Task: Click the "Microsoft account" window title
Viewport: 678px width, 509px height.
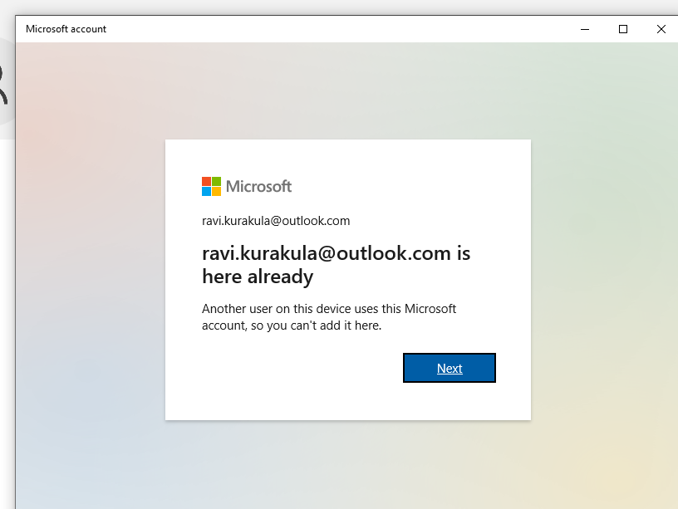Action: 66,29
